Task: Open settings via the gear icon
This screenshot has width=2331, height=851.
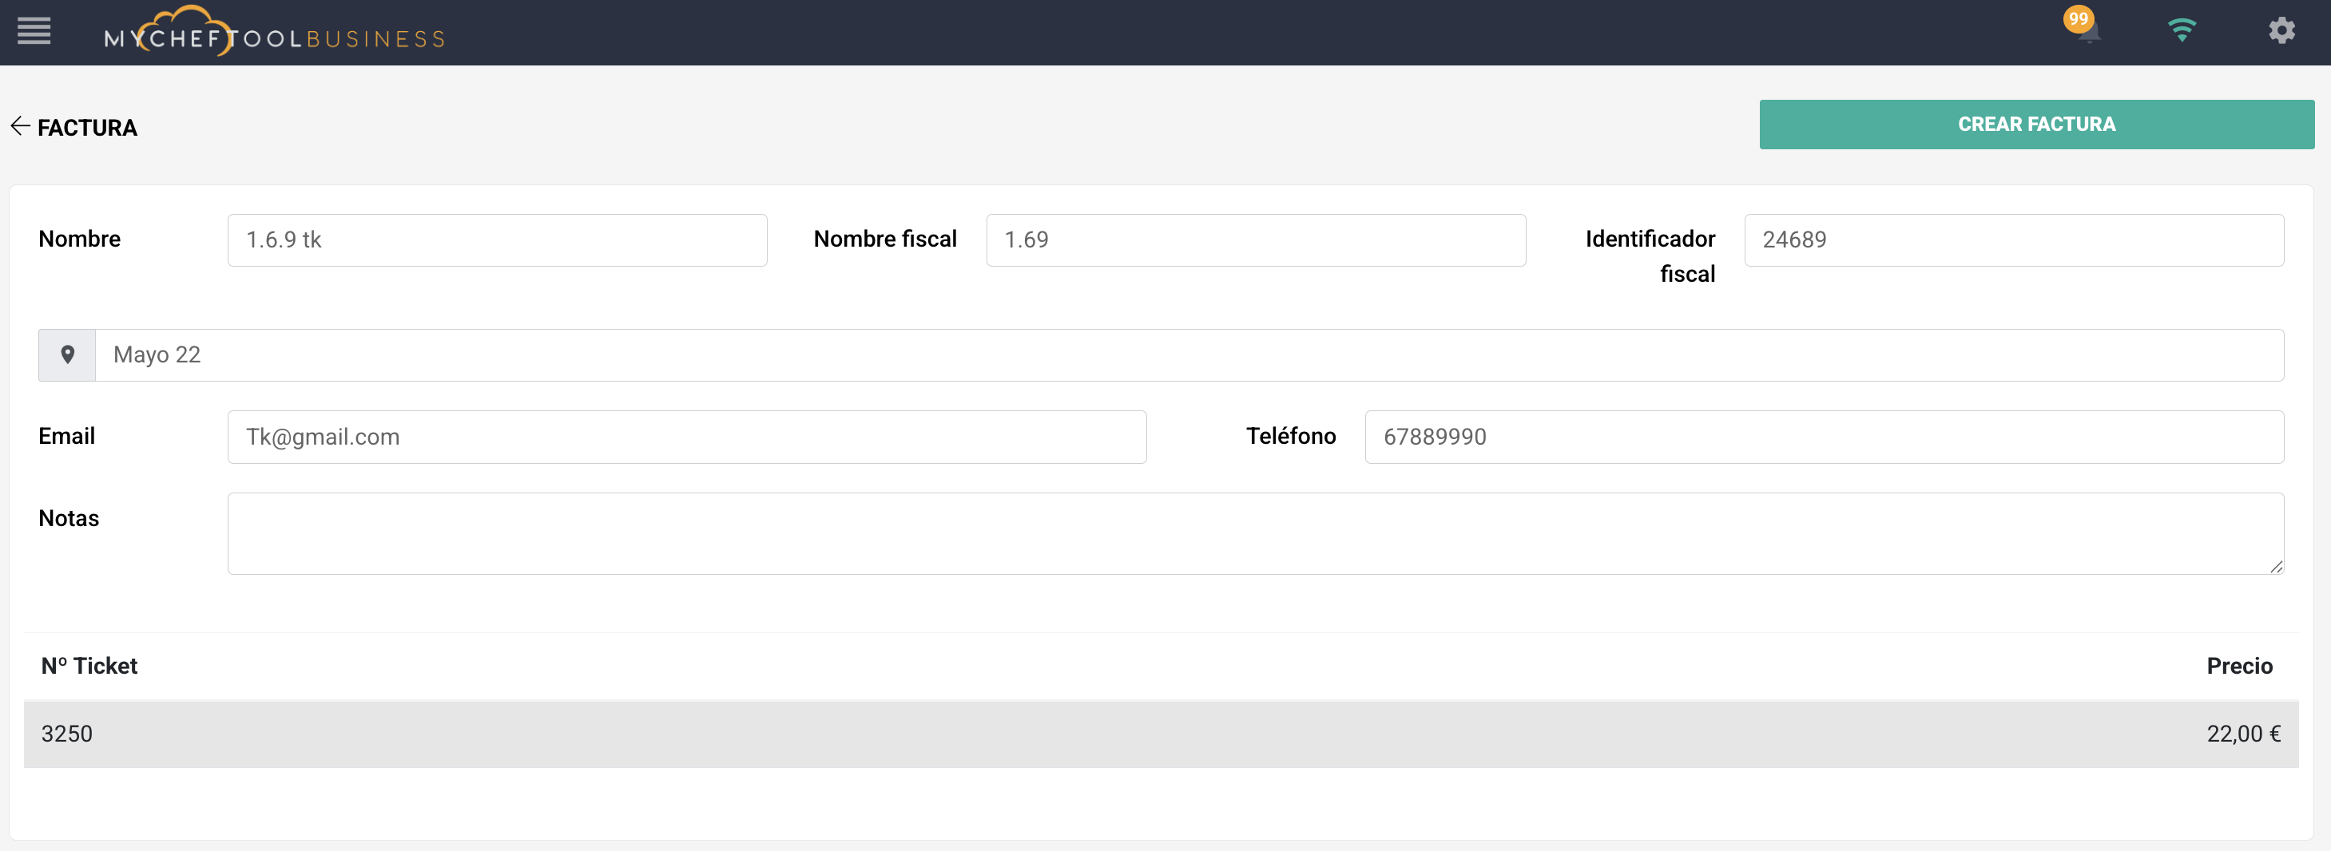Action: [x=2281, y=31]
